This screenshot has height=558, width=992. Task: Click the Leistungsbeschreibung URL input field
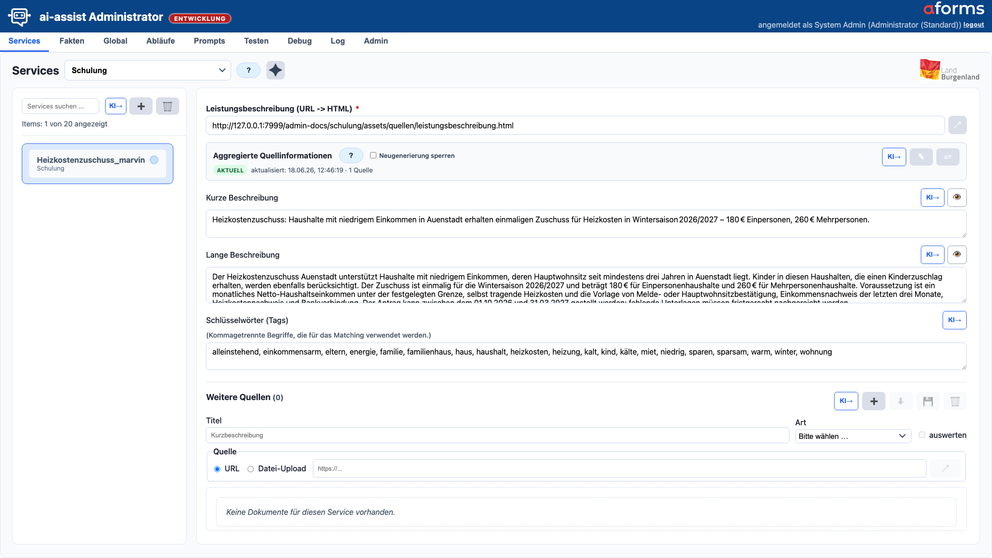[575, 125]
